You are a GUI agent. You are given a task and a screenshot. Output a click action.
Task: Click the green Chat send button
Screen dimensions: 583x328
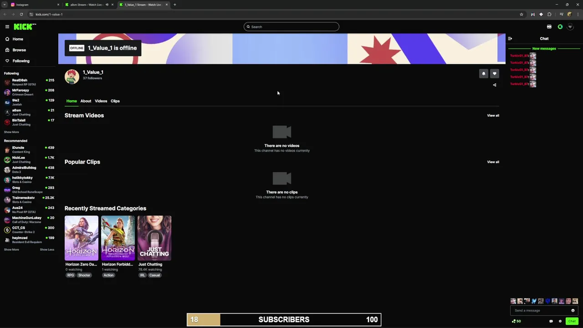tap(572, 321)
